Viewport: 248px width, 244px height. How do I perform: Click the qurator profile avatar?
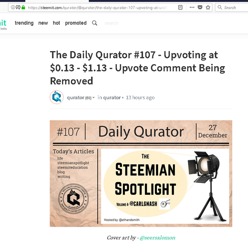click(57, 97)
